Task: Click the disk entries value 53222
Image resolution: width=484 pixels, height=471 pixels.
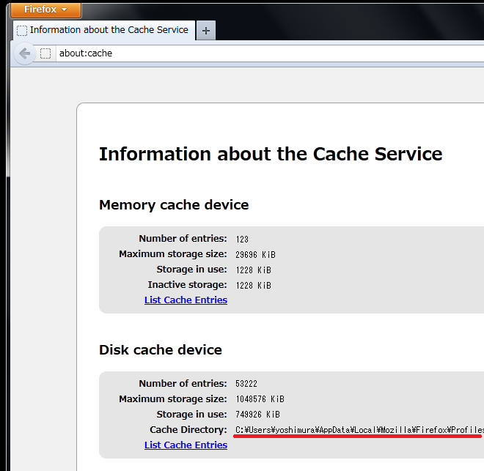Action: pyautogui.click(x=246, y=383)
